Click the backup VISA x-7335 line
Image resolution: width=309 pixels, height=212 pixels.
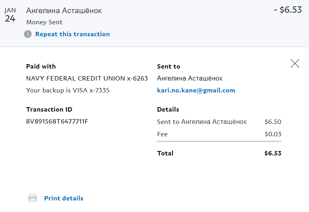pos(68,90)
